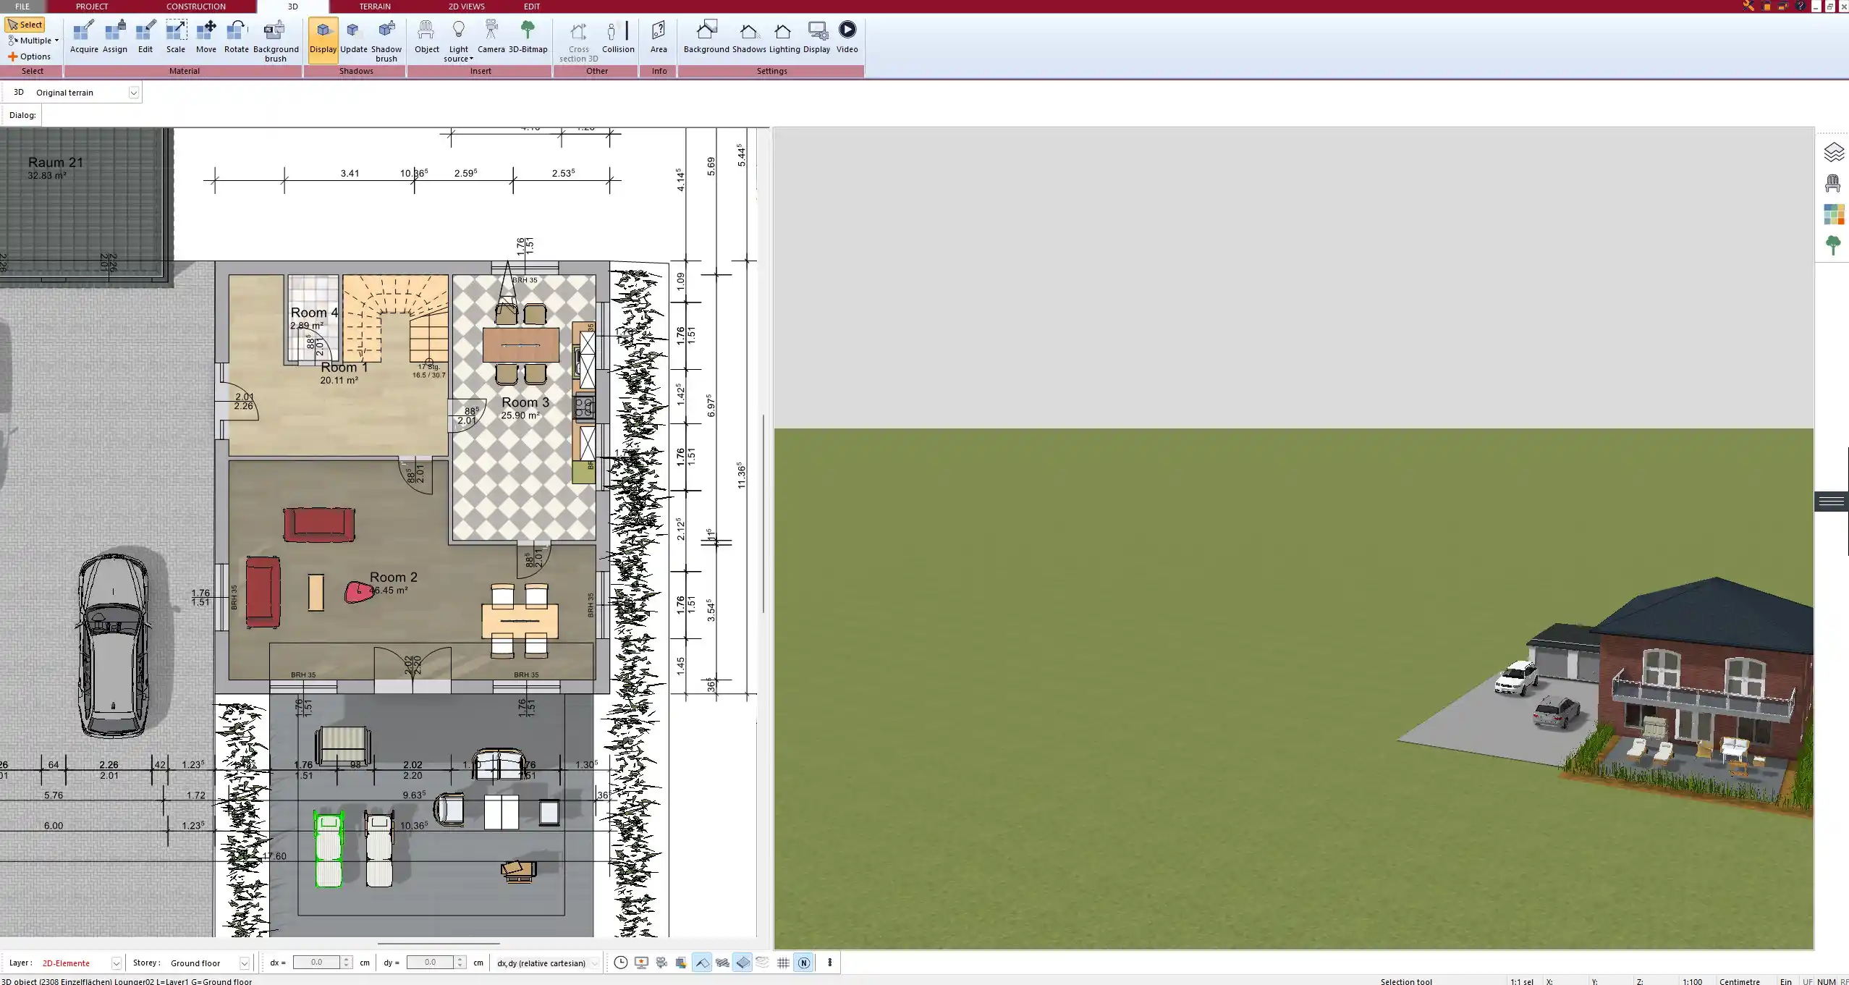The height and width of the screenshot is (985, 1849).
Task: Click the dx coordinate input field
Action: pos(318,962)
